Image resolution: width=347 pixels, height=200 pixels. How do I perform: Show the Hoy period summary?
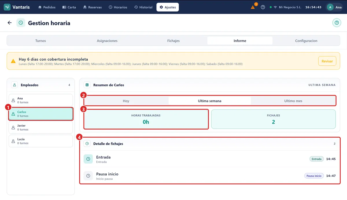(x=126, y=101)
